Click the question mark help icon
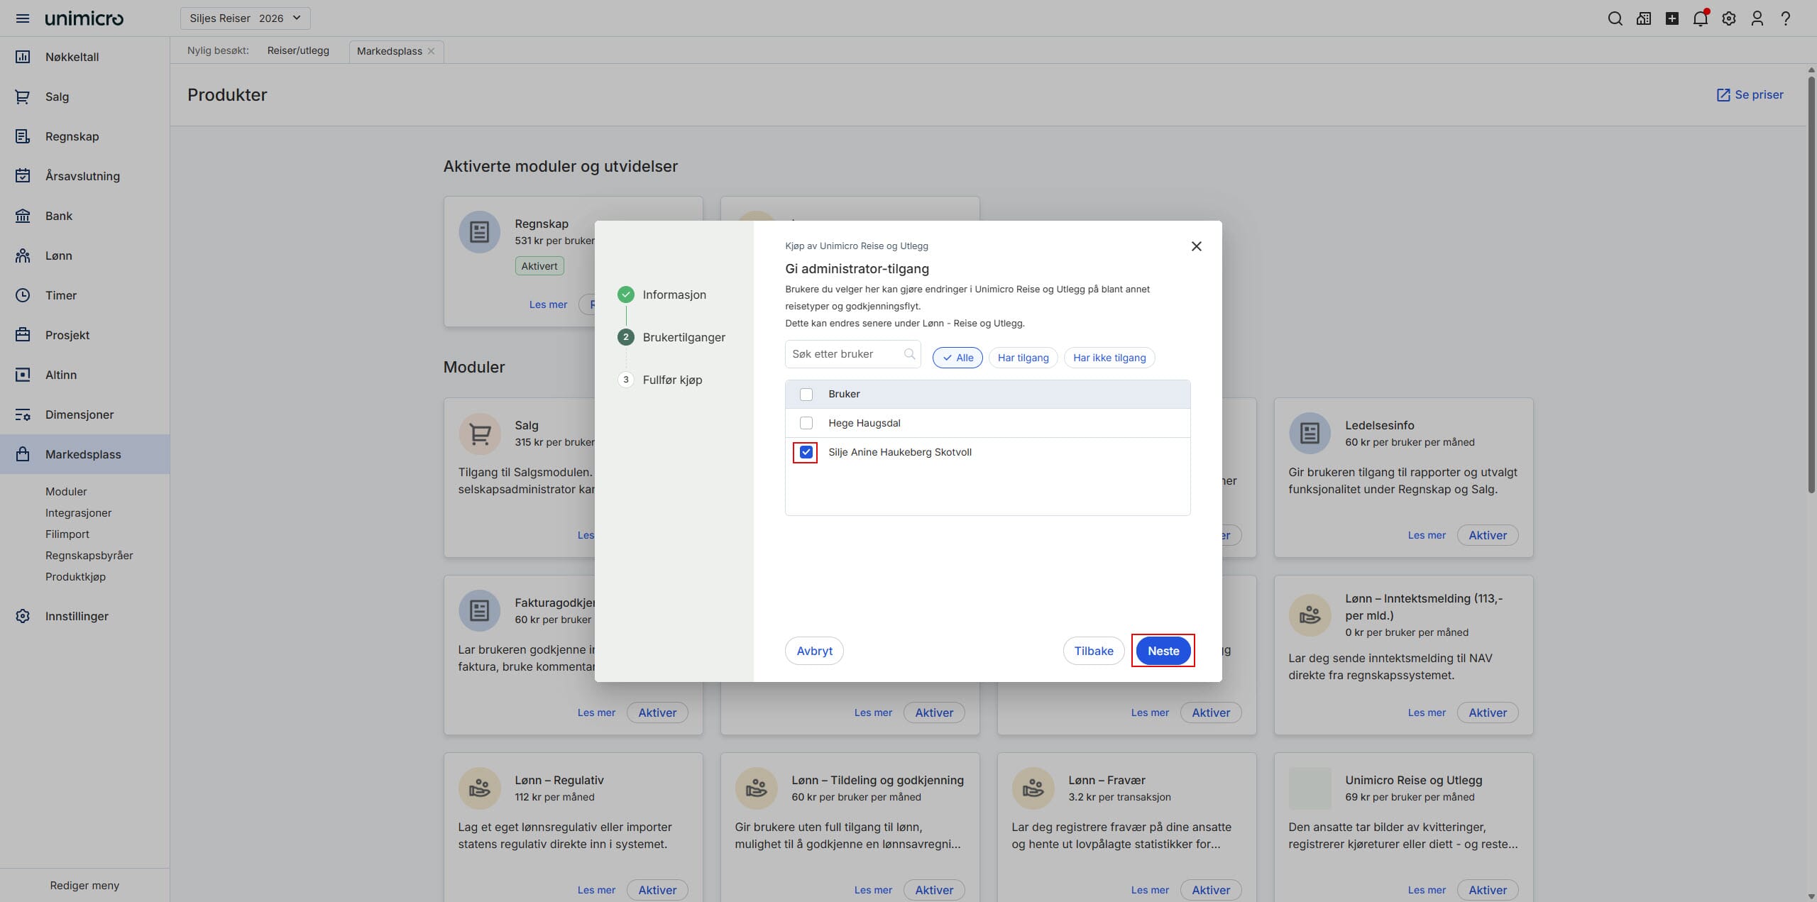This screenshot has width=1817, height=902. (1785, 18)
